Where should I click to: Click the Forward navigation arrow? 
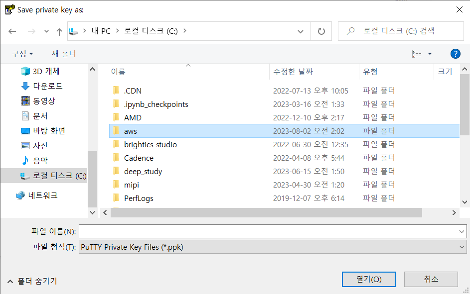(x=31, y=31)
